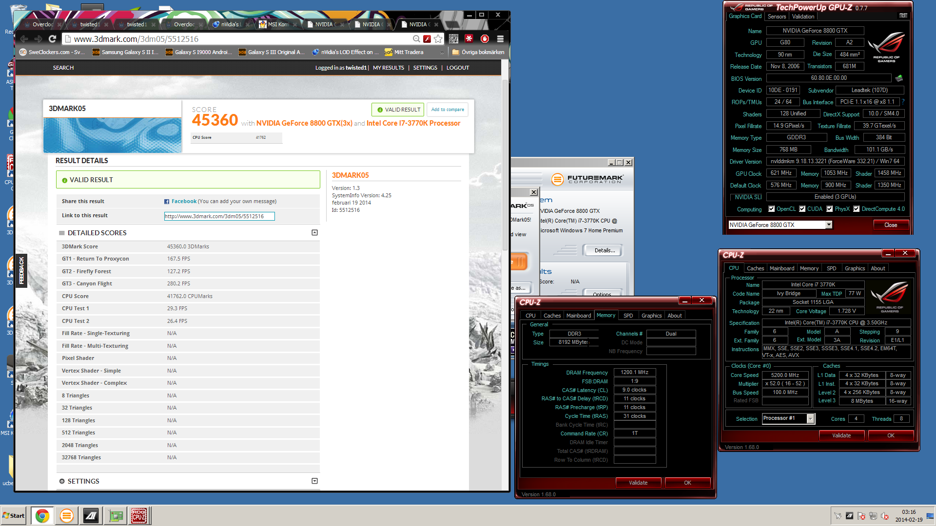The width and height of the screenshot is (936, 526).
Task: Open the GPU-Z chip icon in taskbar
Action: click(x=116, y=516)
